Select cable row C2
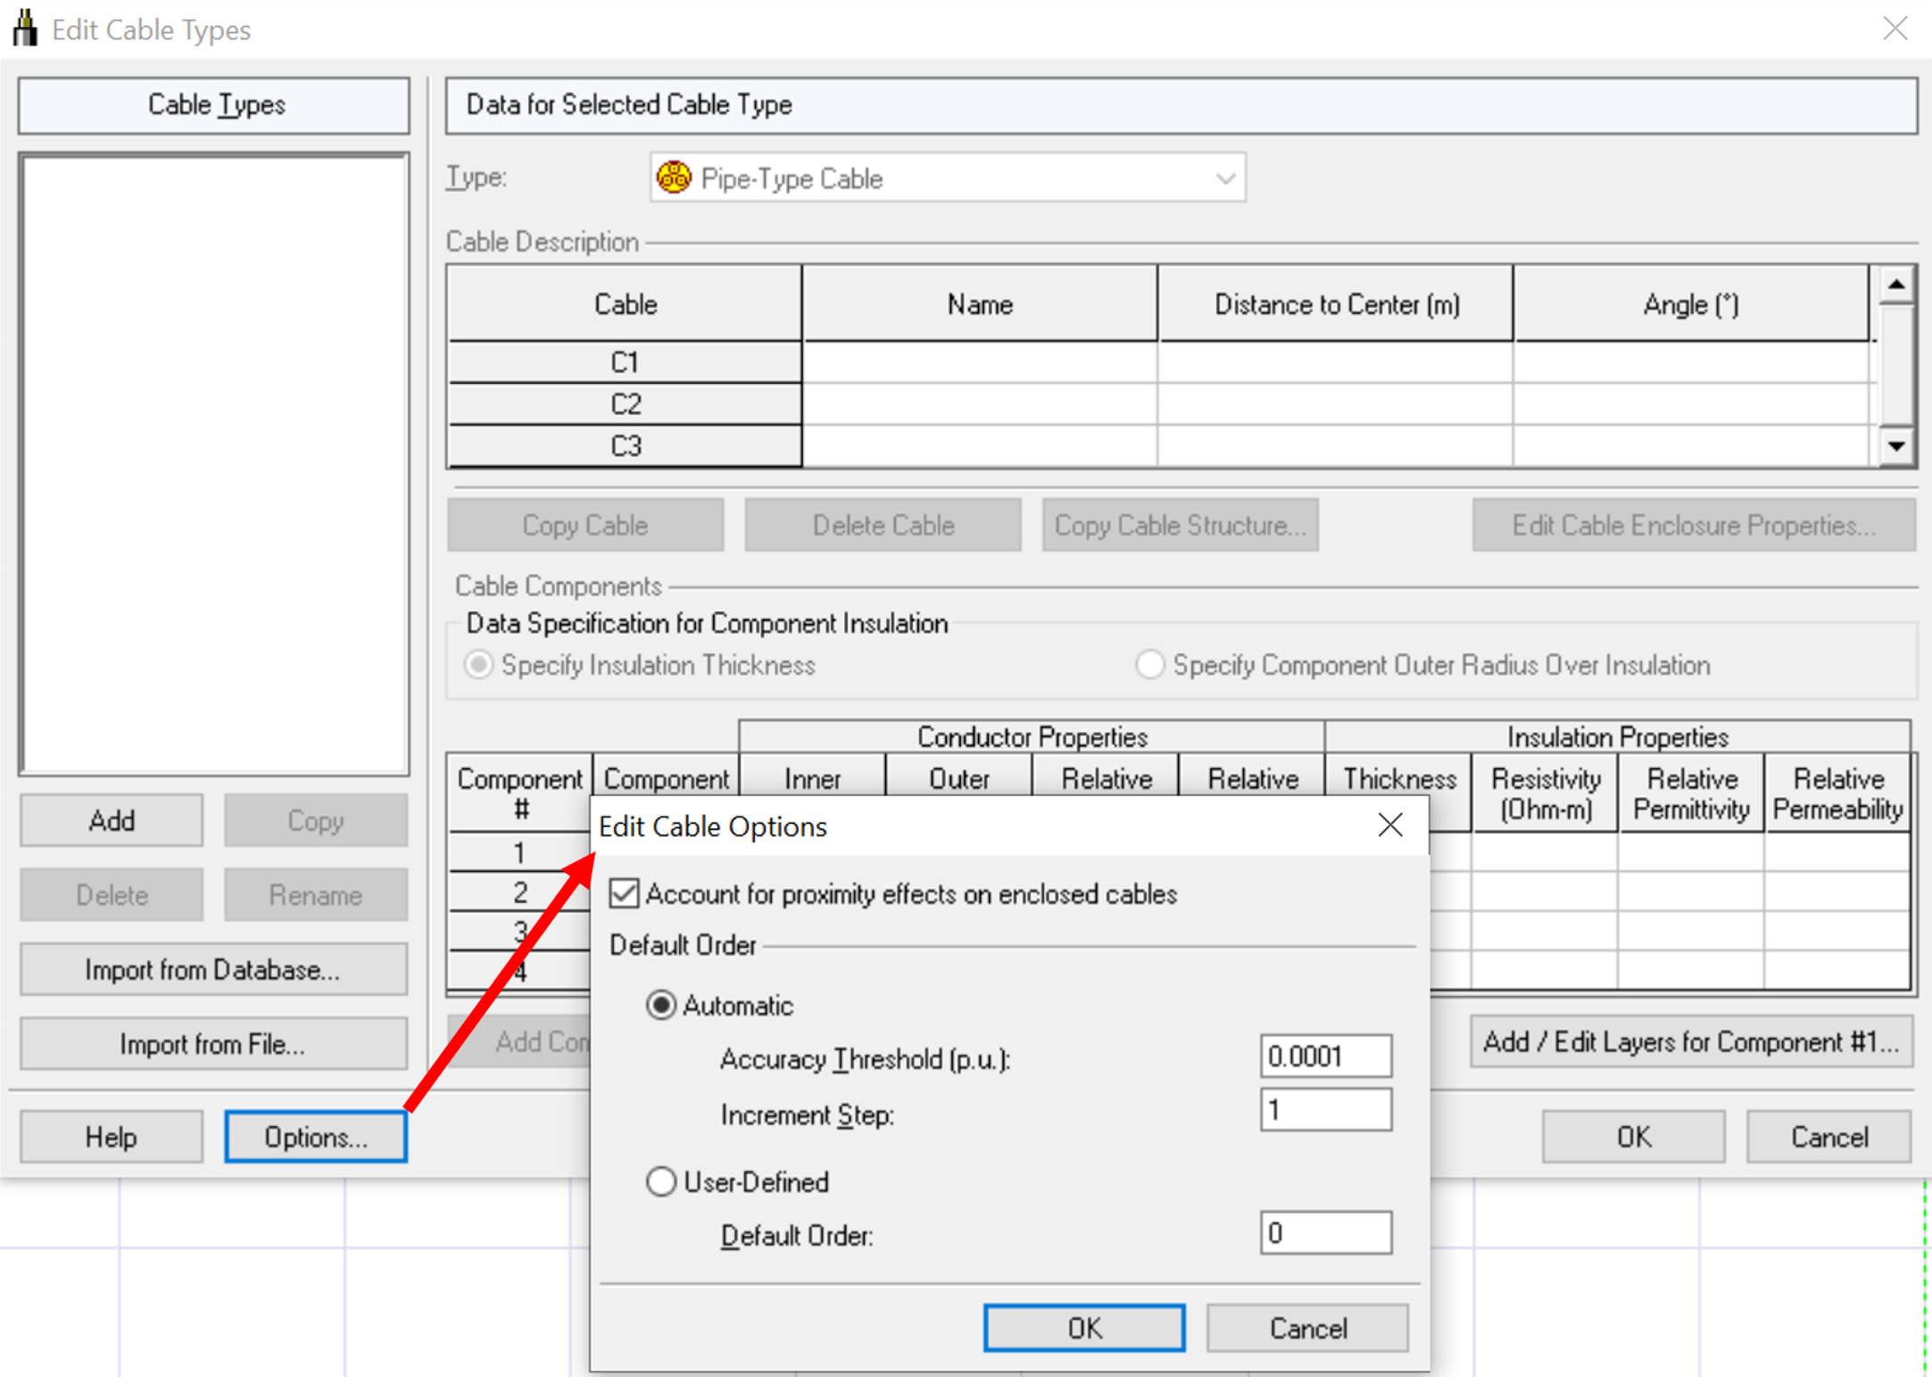This screenshot has height=1377, width=1932. coord(626,404)
